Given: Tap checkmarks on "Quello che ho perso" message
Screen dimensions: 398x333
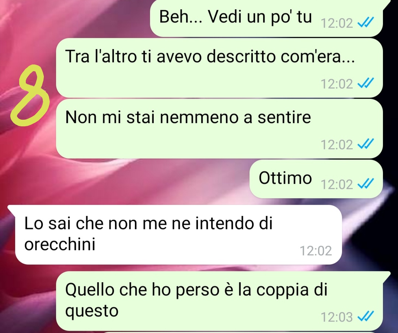Looking at the screenshot, I should [366, 316].
